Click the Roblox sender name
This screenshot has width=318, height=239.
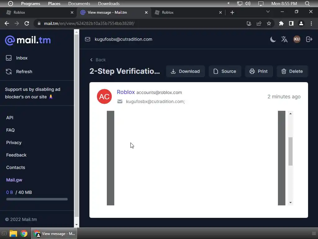[x=126, y=92]
